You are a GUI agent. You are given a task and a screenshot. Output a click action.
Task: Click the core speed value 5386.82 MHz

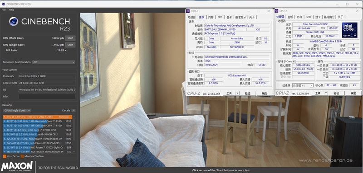pos(303,65)
